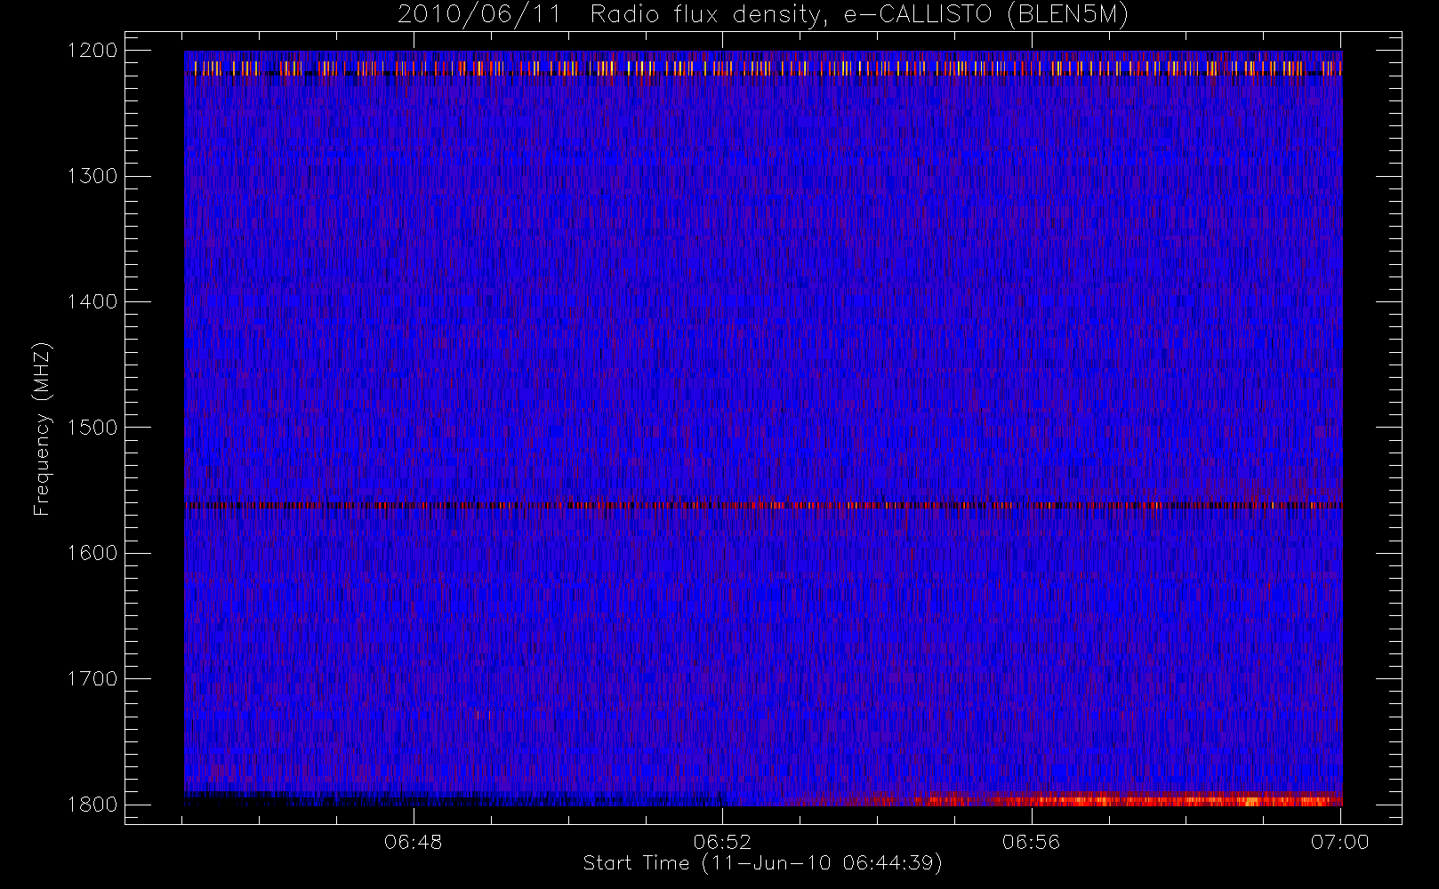Click the bright interference line near 1560 MHz
The width and height of the screenshot is (1439, 889).
point(763,505)
